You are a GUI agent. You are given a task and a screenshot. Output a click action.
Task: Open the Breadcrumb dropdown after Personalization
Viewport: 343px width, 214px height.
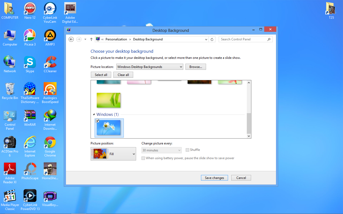[130, 39]
